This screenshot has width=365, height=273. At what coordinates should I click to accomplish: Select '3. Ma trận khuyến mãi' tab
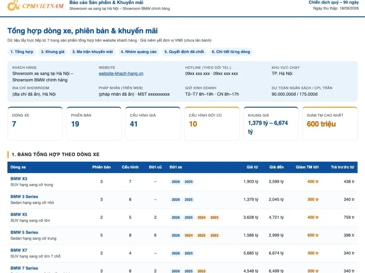coord(92,52)
